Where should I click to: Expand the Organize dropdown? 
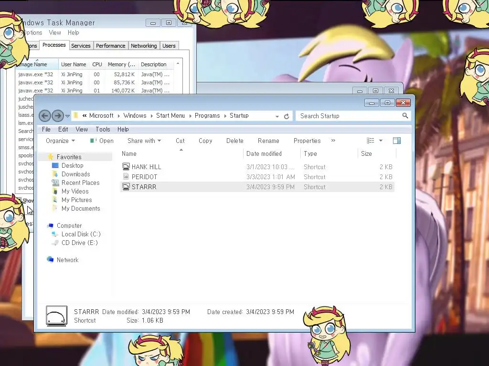coord(60,141)
